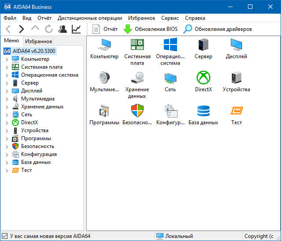Image resolution: width=281 pixels, height=241 pixels.
Task: Open the Сервер tower icon in main pane
Action: [x=203, y=46]
